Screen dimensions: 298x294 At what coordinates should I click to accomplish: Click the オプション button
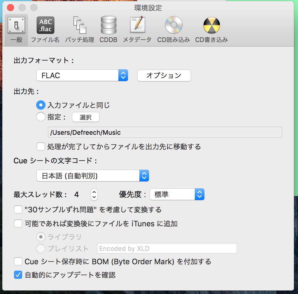coord(164,75)
